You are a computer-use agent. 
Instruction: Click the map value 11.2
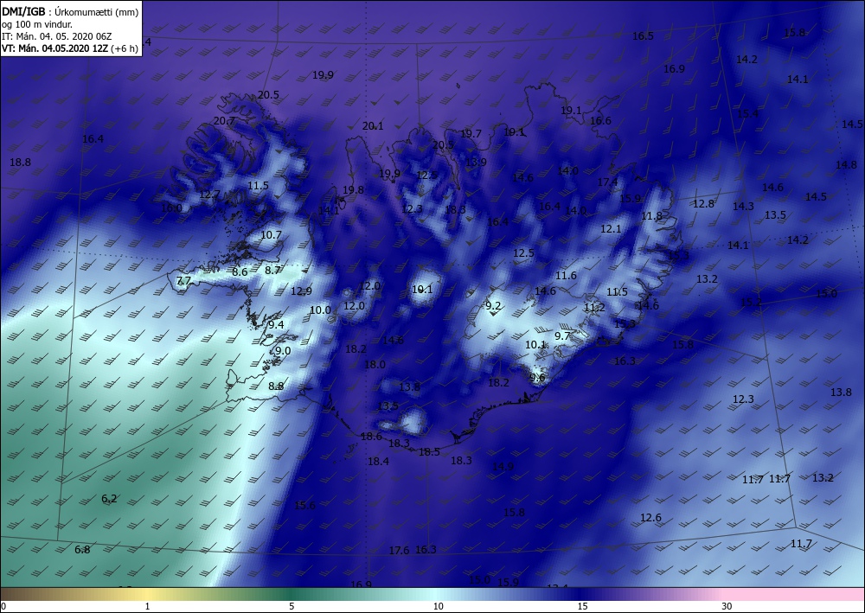(x=595, y=308)
